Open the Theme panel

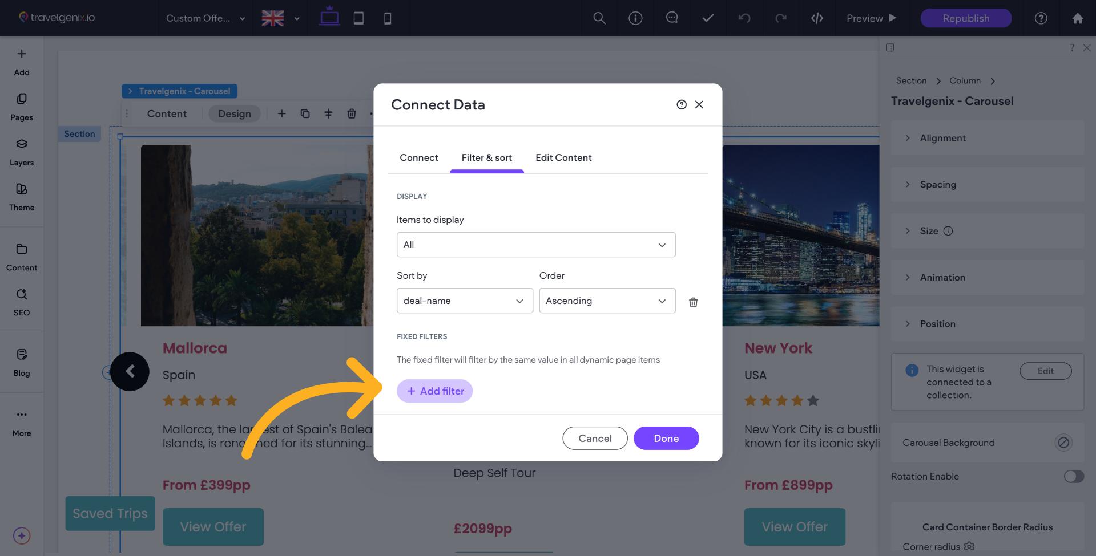pyautogui.click(x=22, y=197)
